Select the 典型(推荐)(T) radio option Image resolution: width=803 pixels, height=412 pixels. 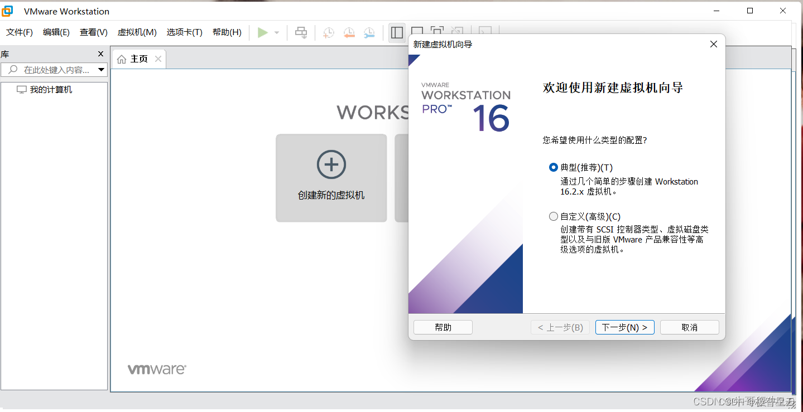tap(554, 167)
